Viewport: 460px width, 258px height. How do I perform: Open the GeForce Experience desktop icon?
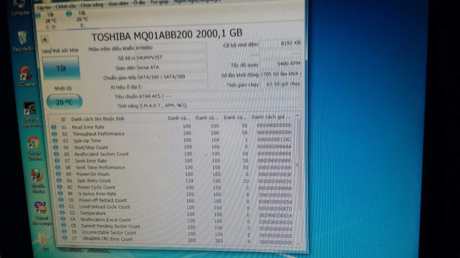[31, 113]
